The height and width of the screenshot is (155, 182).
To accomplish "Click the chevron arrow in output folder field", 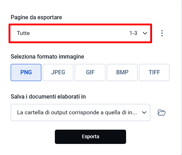I will pyautogui.click(x=144, y=112).
